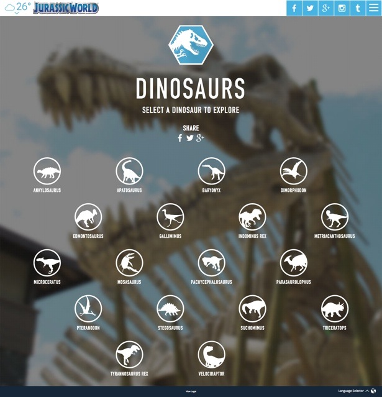
Task: Click the Triceratops text label
Action: (335, 328)
